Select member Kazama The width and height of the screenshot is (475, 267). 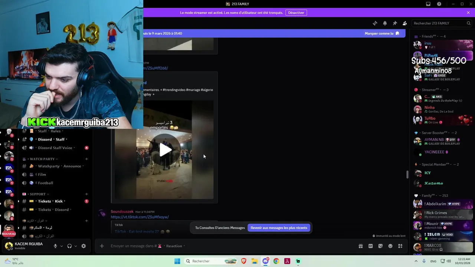pyautogui.click(x=443, y=183)
